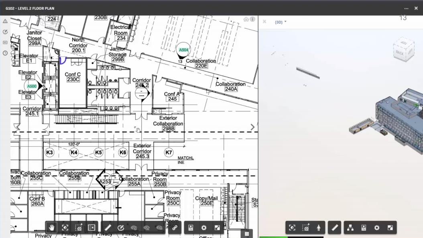Click the section box icon in 2D toolbar
The image size is (423, 238).
tap(92, 228)
